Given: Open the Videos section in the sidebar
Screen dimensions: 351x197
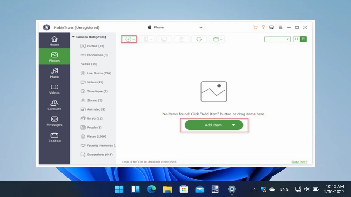Looking at the screenshot, I should [x=54, y=89].
